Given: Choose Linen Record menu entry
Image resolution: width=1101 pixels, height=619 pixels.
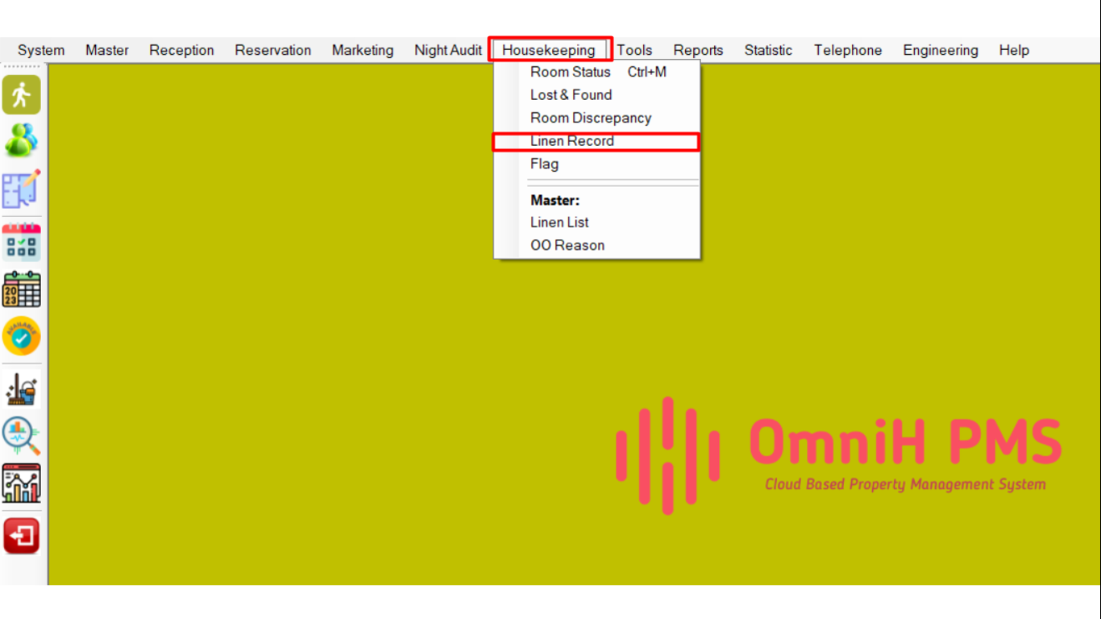Looking at the screenshot, I should [597, 141].
